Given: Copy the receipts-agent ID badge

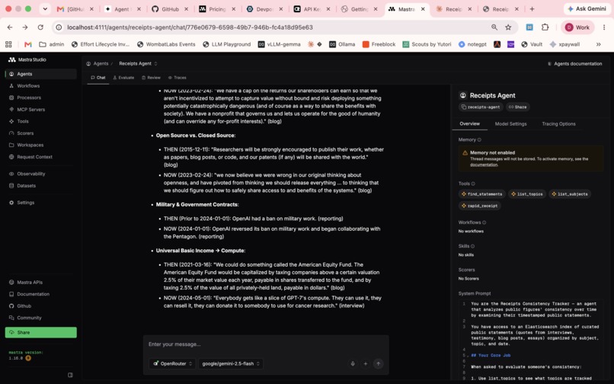Looking at the screenshot, I should click(x=481, y=107).
